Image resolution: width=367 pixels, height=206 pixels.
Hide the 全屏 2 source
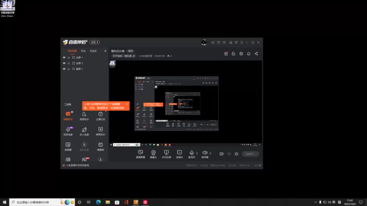[64, 63]
